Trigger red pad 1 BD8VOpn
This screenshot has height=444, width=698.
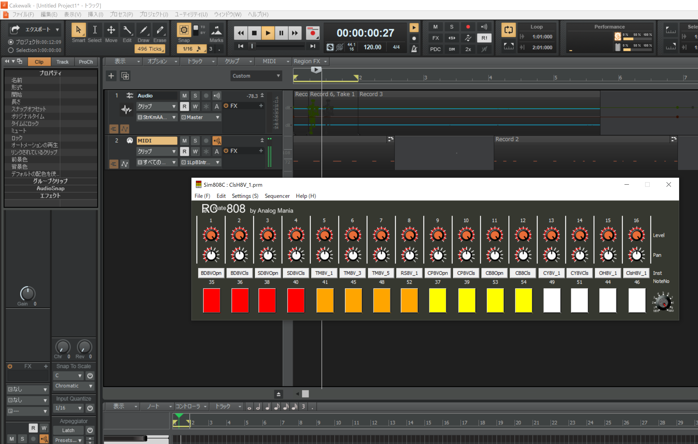pyautogui.click(x=212, y=300)
